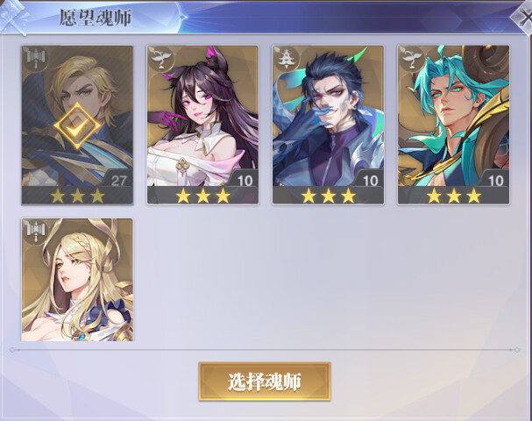The width and height of the screenshot is (532, 421).
Task: Click tower class icon on blue-haired man card
Action: pos(287,59)
